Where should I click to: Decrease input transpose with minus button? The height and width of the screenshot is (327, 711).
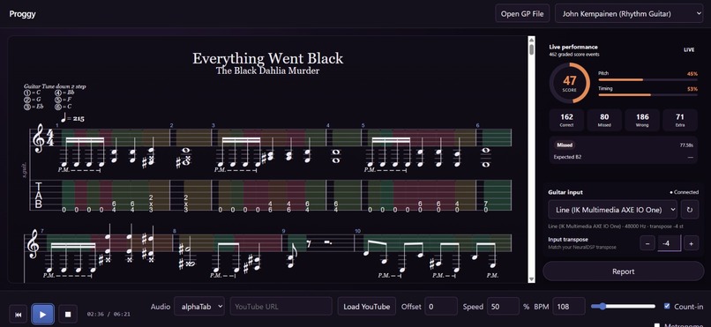(x=647, y=243)
